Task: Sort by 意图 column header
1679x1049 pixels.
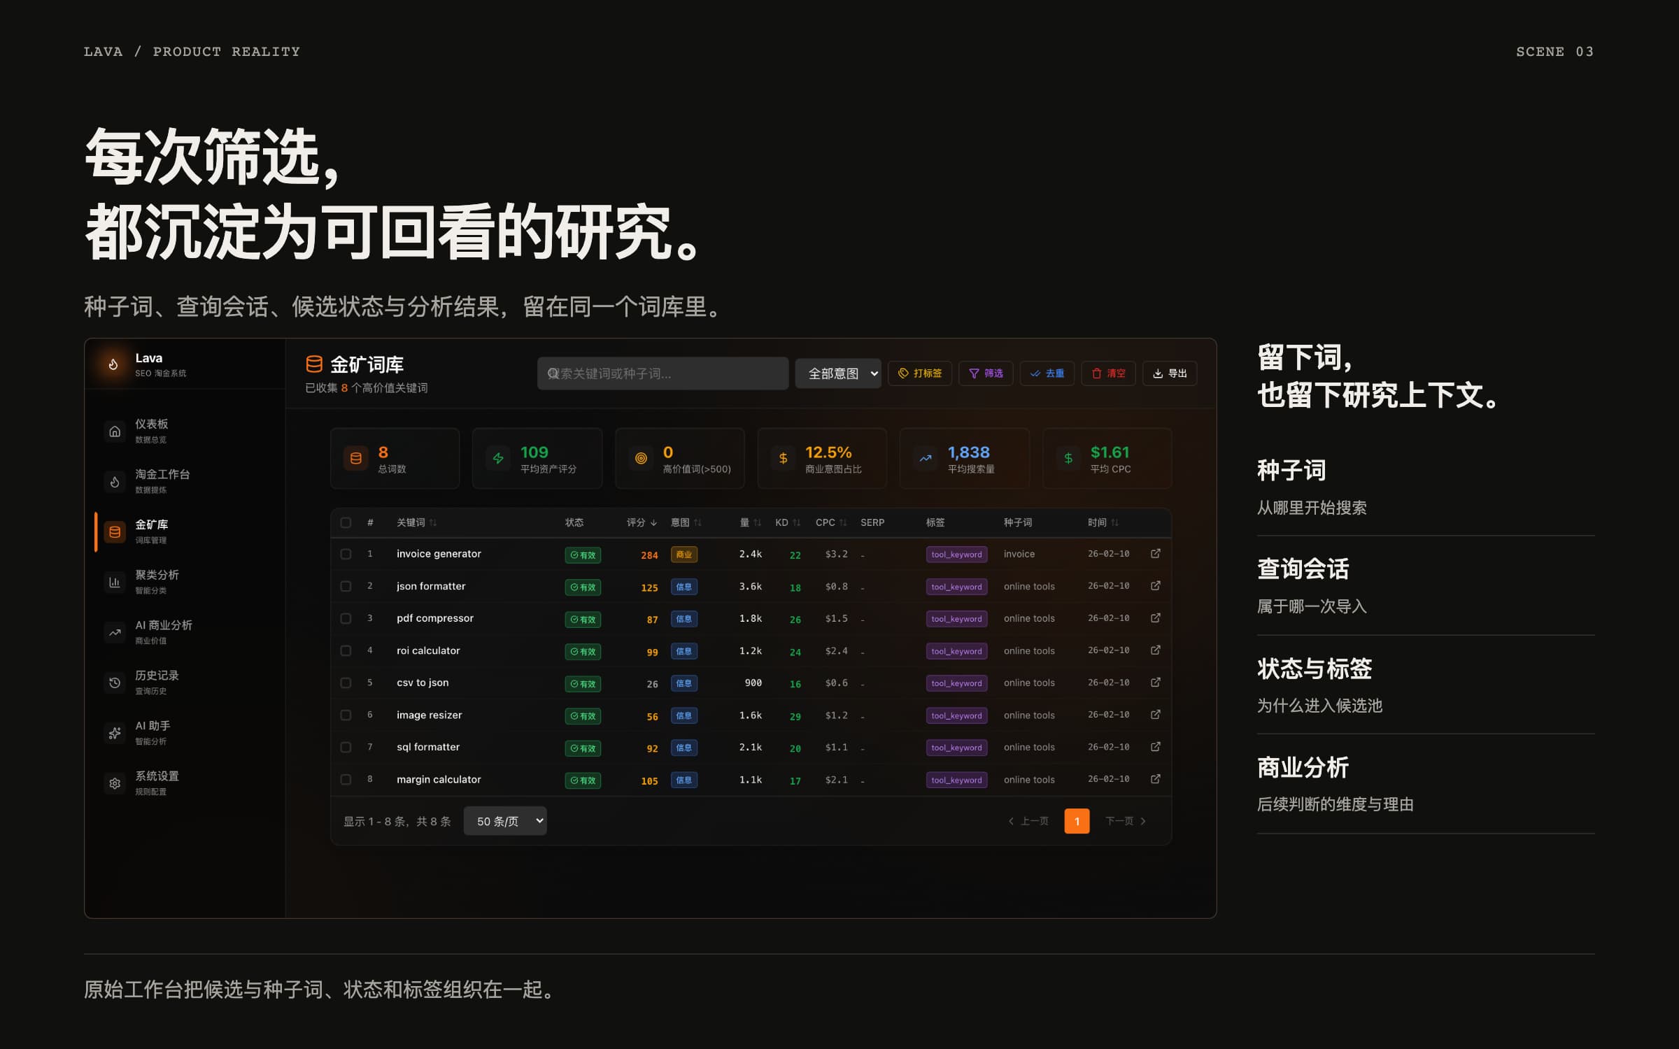Action: point(686,522)
